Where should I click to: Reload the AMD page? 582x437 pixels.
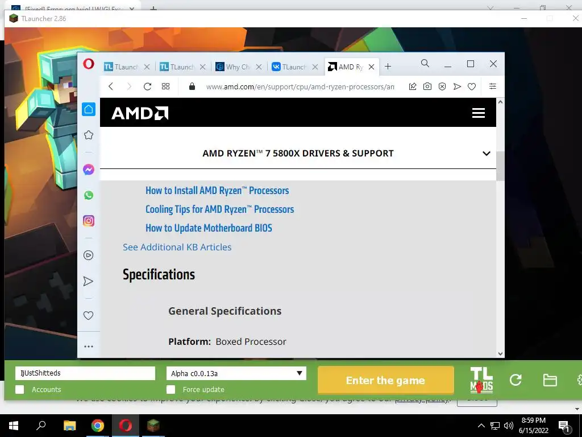tap(147, 86)
